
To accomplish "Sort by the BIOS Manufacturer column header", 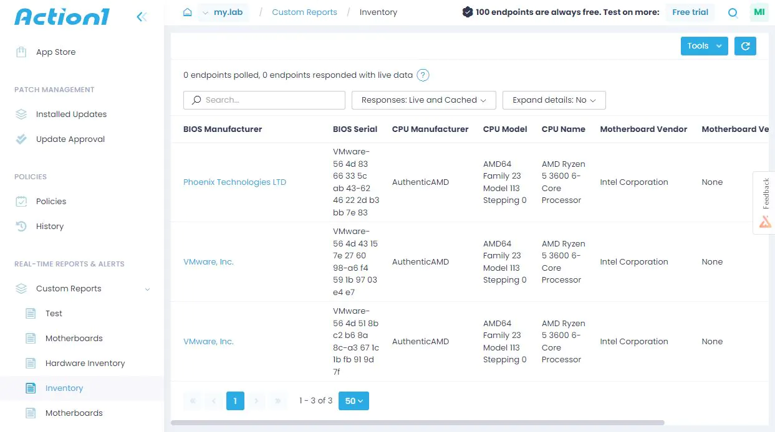I will 223,129.
